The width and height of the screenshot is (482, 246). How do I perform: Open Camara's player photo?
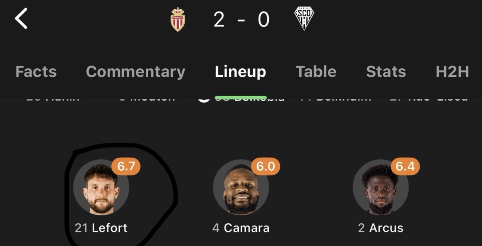pyautogui.click(x=241, y=189)
